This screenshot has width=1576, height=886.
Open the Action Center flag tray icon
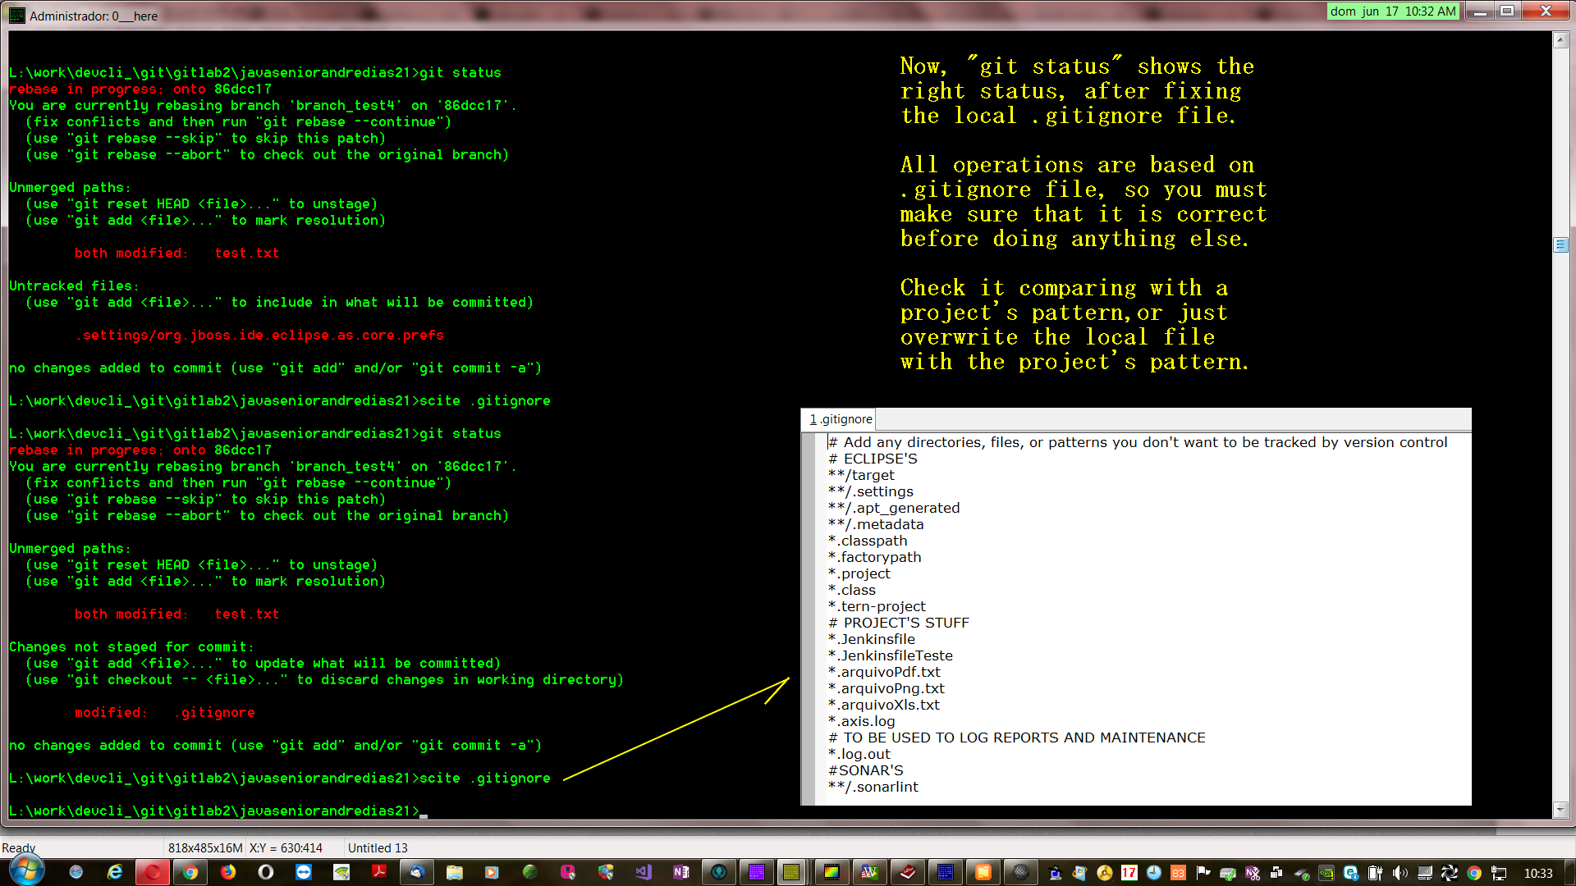click(1203, 873)
